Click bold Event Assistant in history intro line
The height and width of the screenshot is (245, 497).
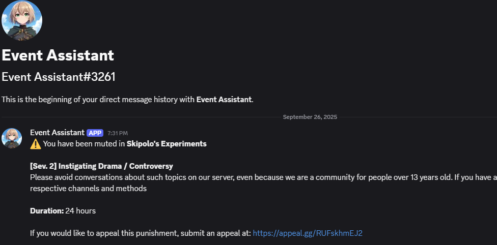(x=224, y=100)
